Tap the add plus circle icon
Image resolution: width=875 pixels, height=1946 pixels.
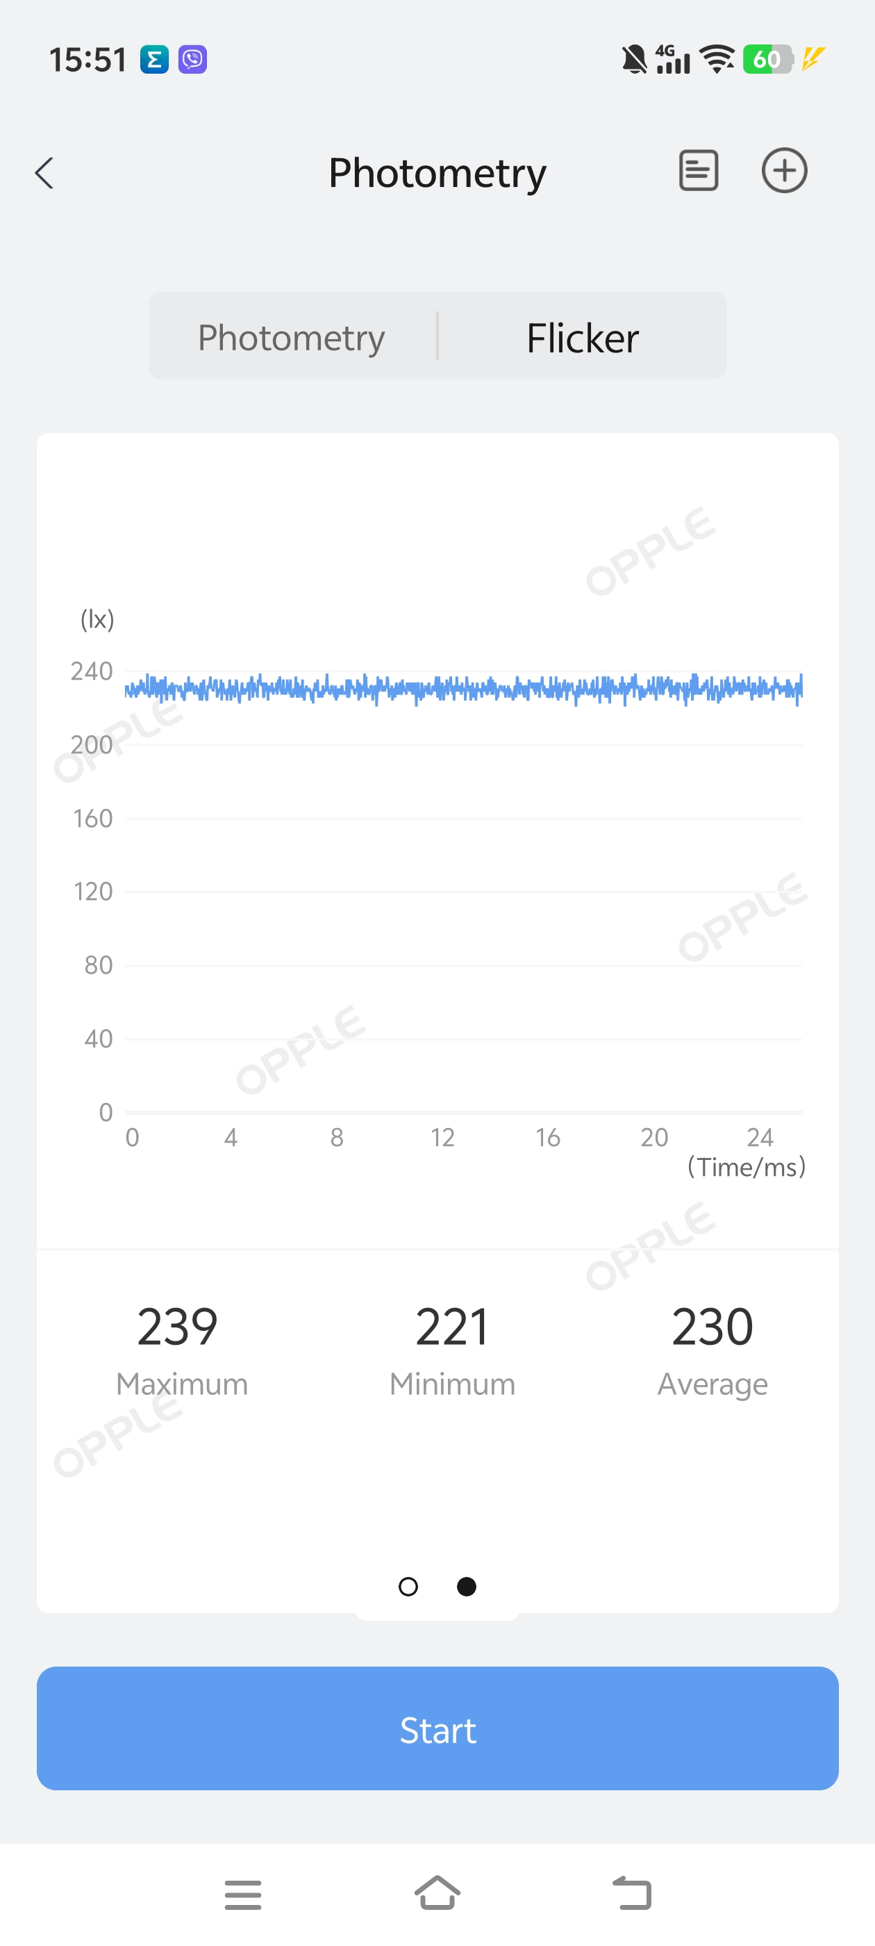click(783, 171)
